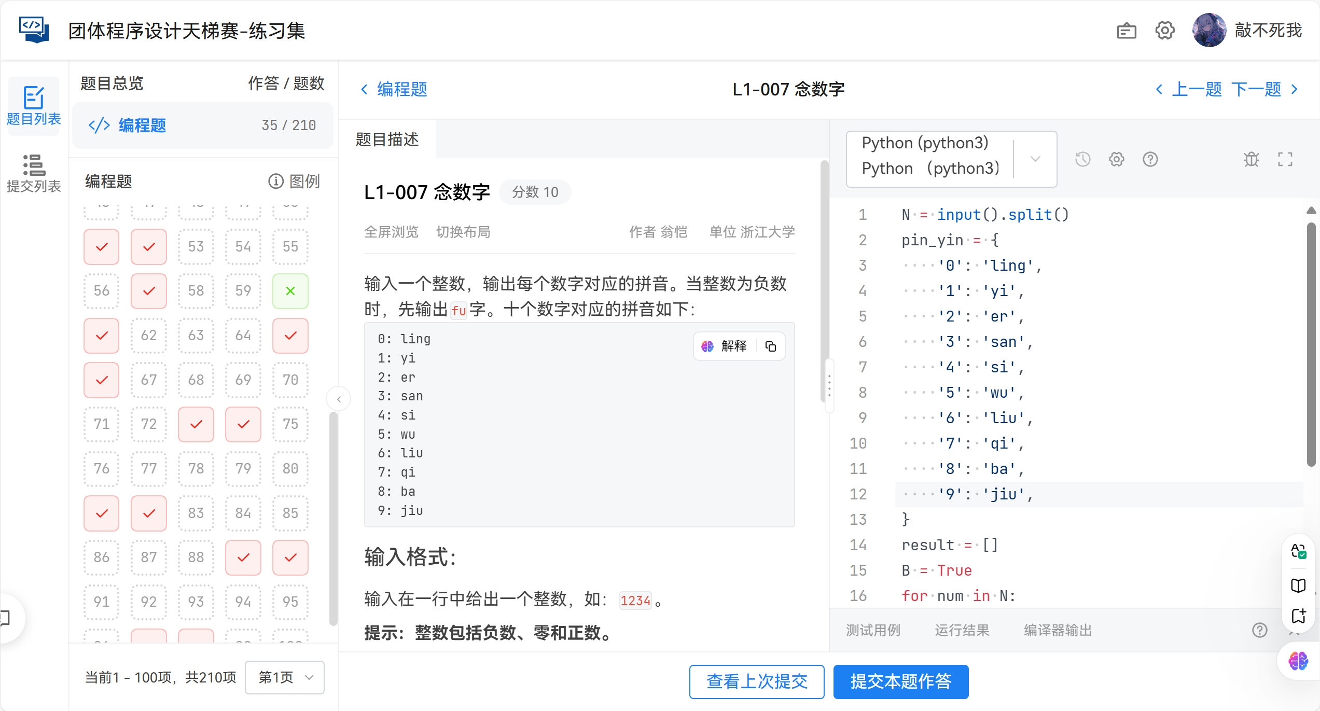Screen dimensions: 1320x711
Task: Expand the Python language dropdown
Action: click(1035, 159)
